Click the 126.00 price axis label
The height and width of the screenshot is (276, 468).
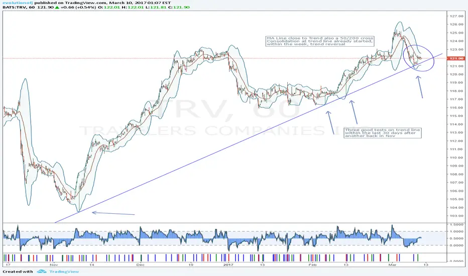456,25
